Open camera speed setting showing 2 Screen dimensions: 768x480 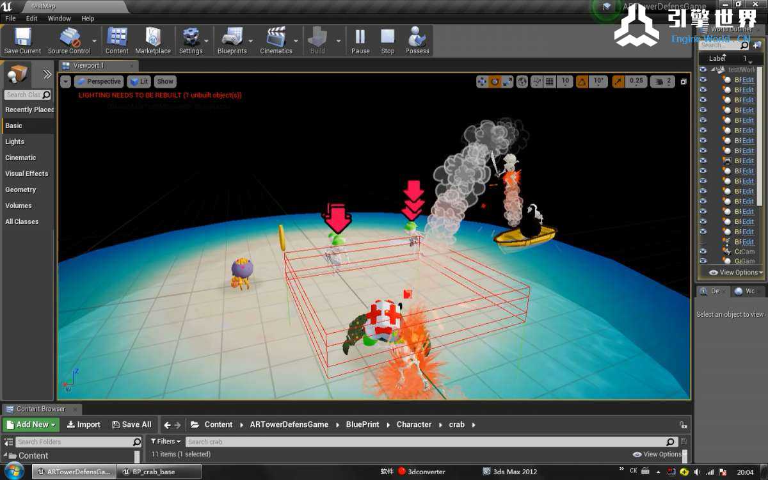click(x=663, y=81)
